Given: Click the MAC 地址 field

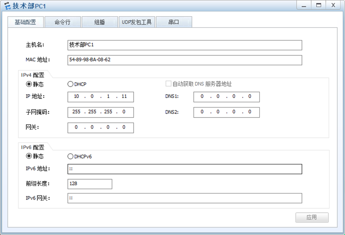Looking at the screenshot, I should click(x=184, y=60).
